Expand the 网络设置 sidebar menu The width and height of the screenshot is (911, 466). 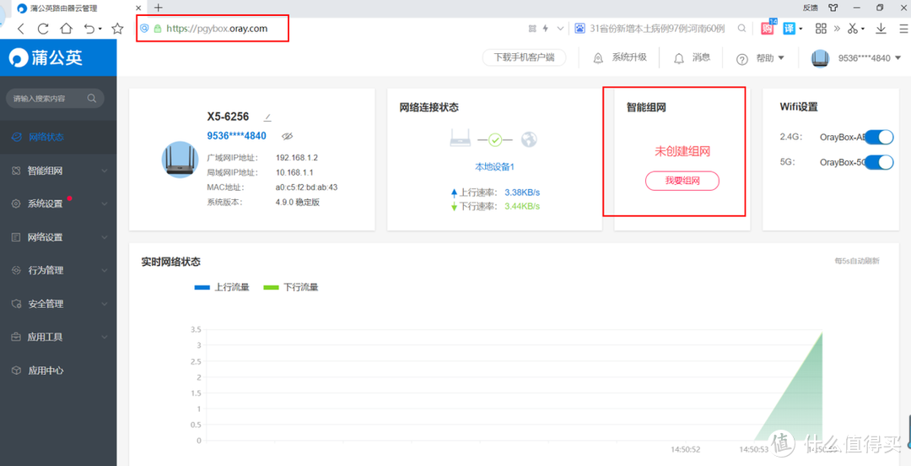(x=58, y=237)
